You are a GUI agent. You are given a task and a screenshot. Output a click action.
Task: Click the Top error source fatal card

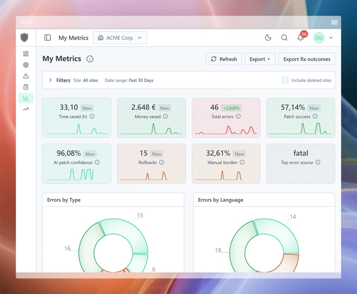(301, 164)
